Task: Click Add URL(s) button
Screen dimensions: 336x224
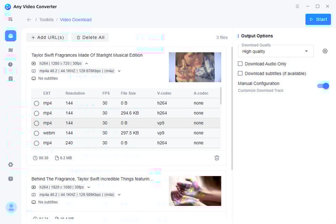Action: tap(47, 37)
